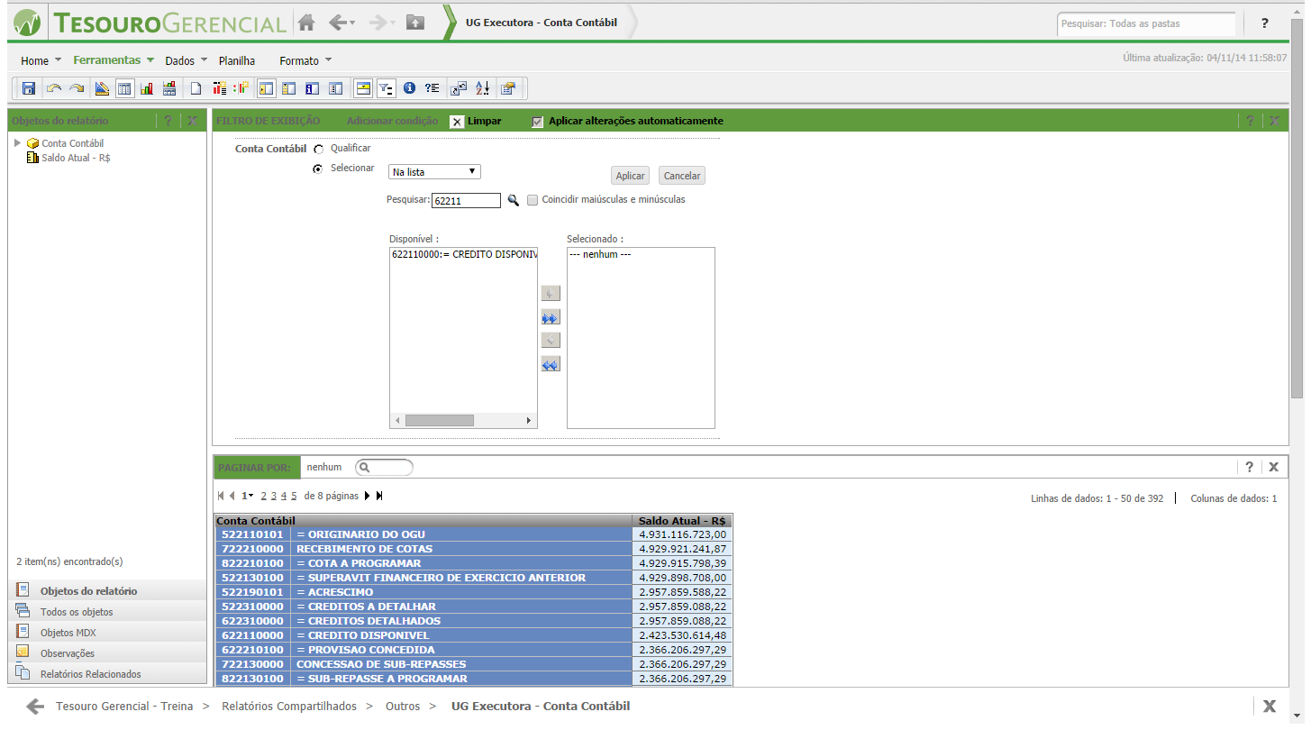Click the Pesquisar field containing 62211
Screen dimensions: 1311x730
[466, 201]
